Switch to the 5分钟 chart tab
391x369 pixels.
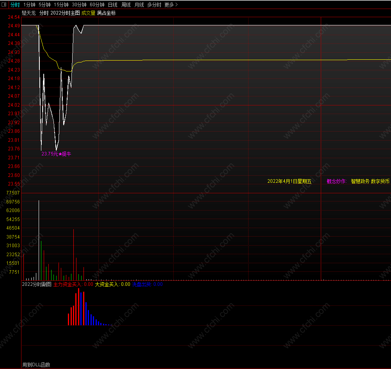[44, 5]
